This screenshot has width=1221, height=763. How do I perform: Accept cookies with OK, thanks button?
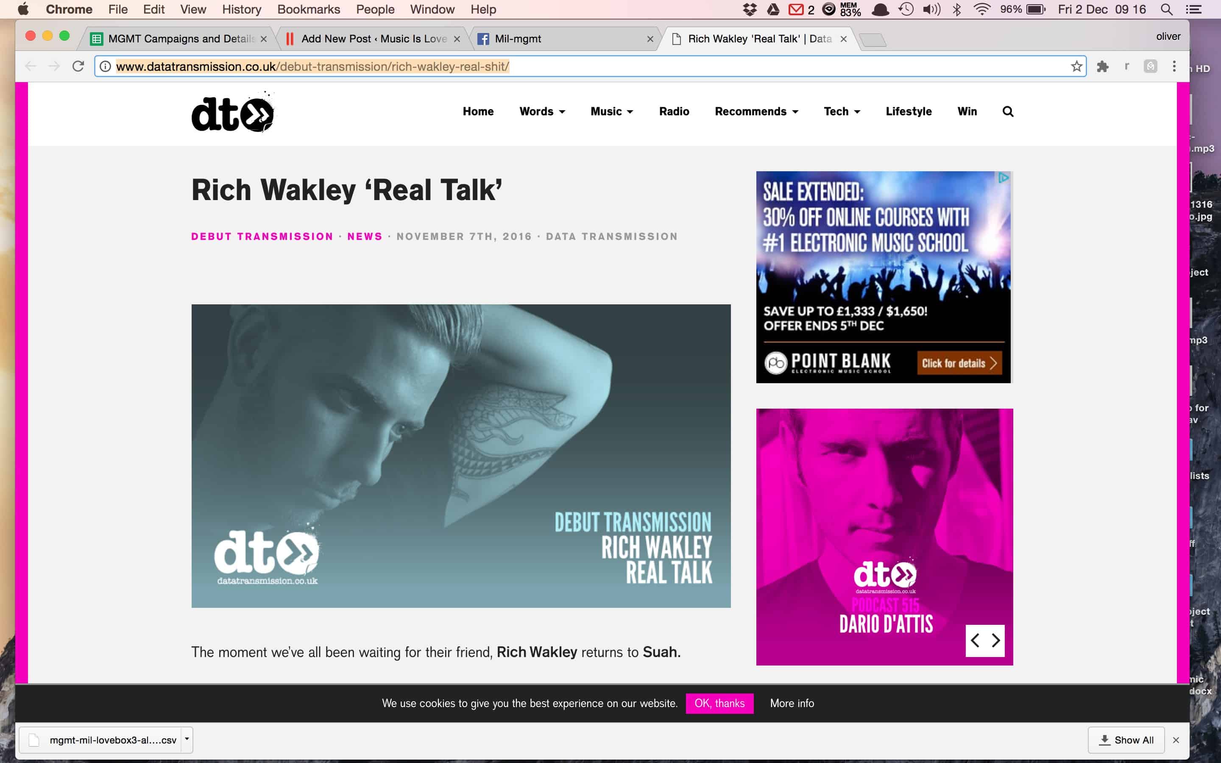tap(719, 703)
